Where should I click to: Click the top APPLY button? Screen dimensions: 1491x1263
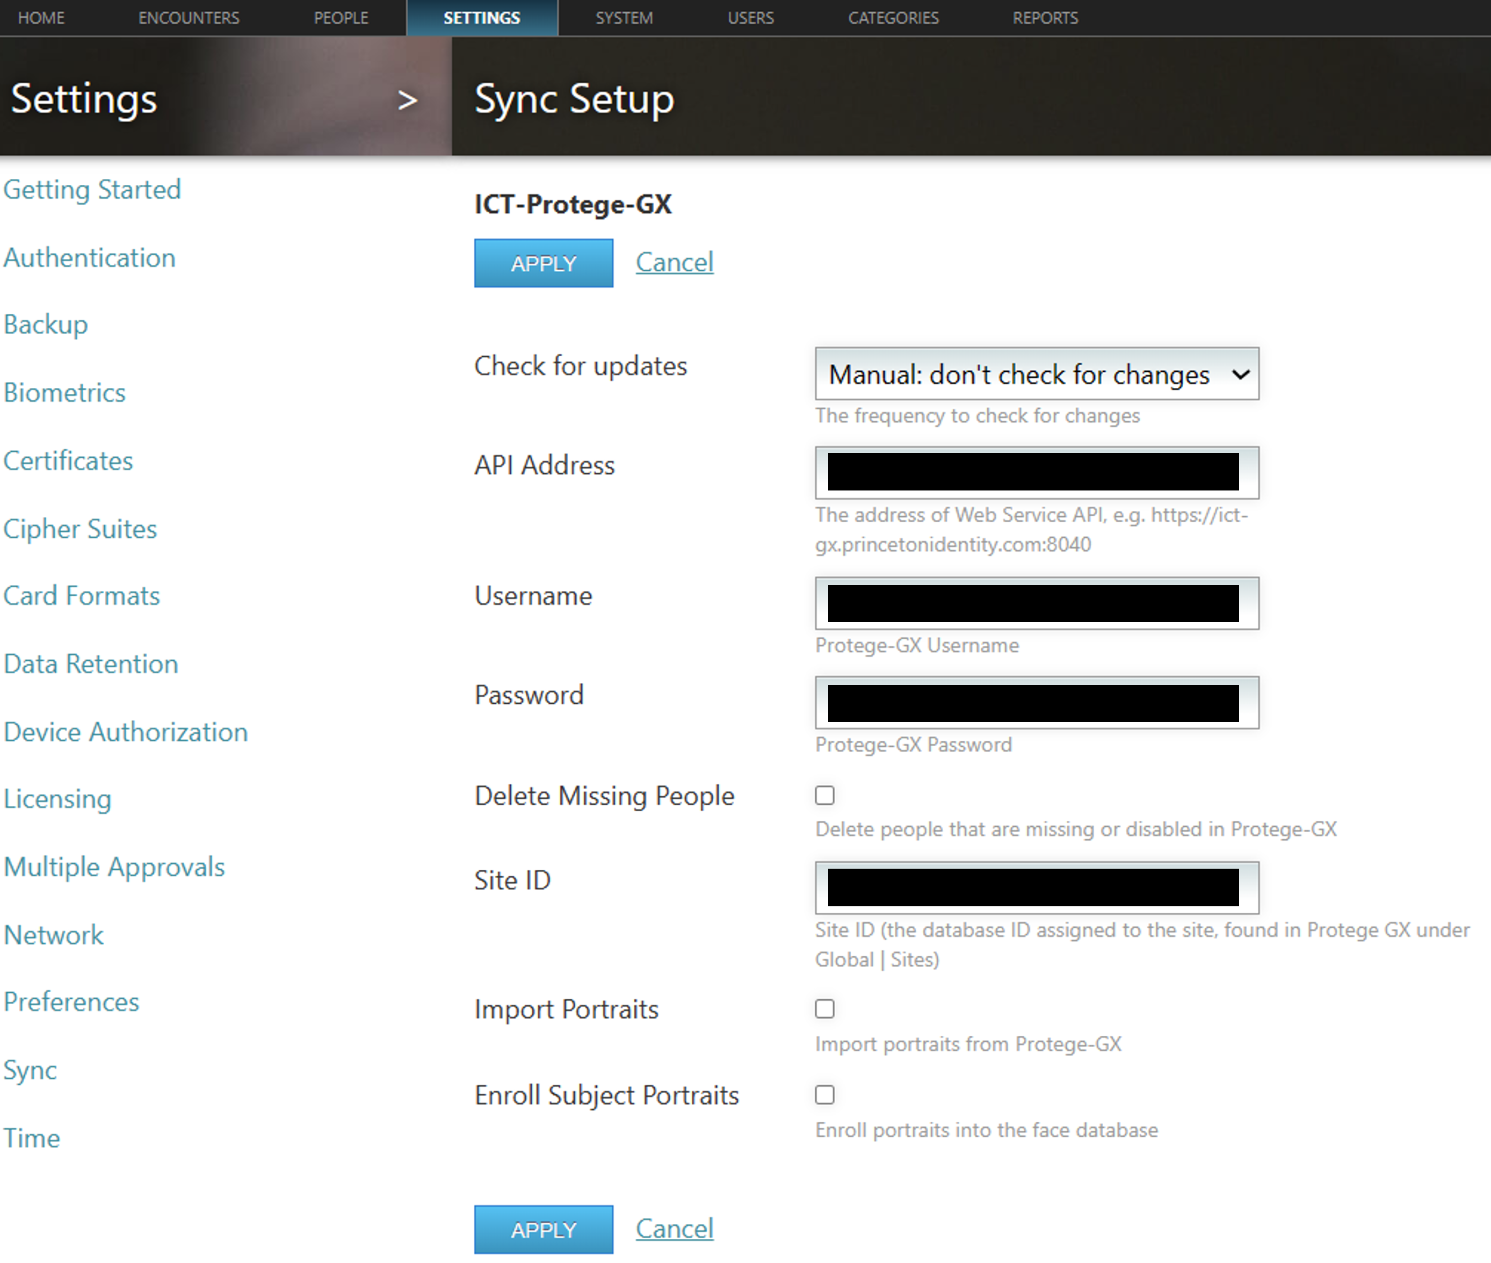pos(544,263)
